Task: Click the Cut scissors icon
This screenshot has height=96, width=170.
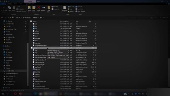Action: (x=17, y=7)
